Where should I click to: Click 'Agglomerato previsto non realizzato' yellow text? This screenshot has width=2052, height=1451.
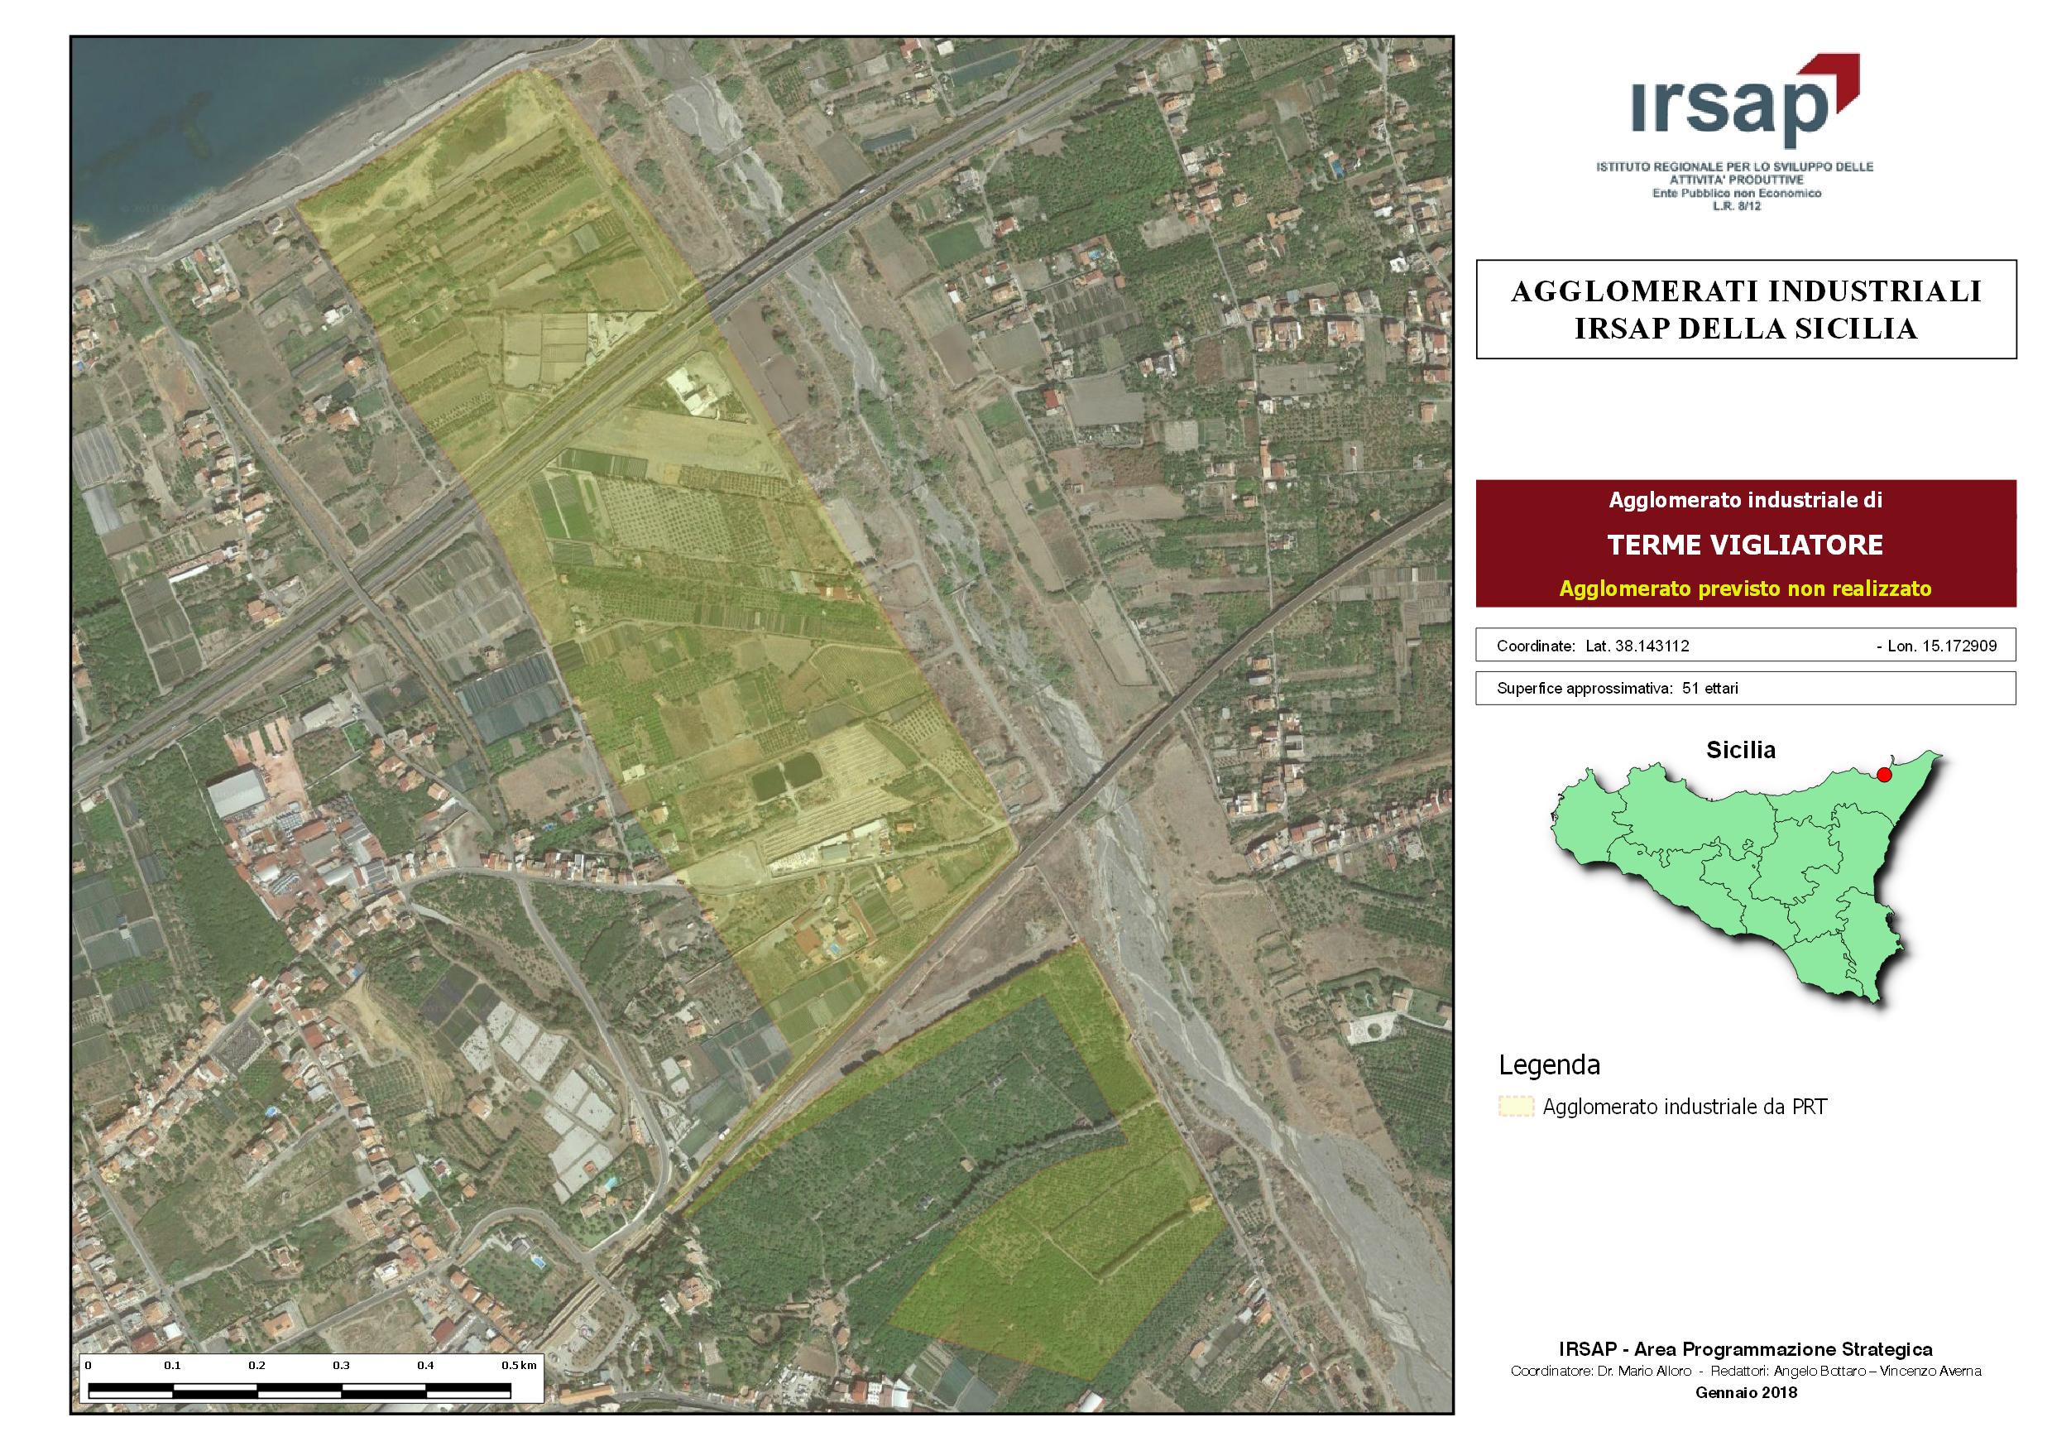[x=1744, y=589]
